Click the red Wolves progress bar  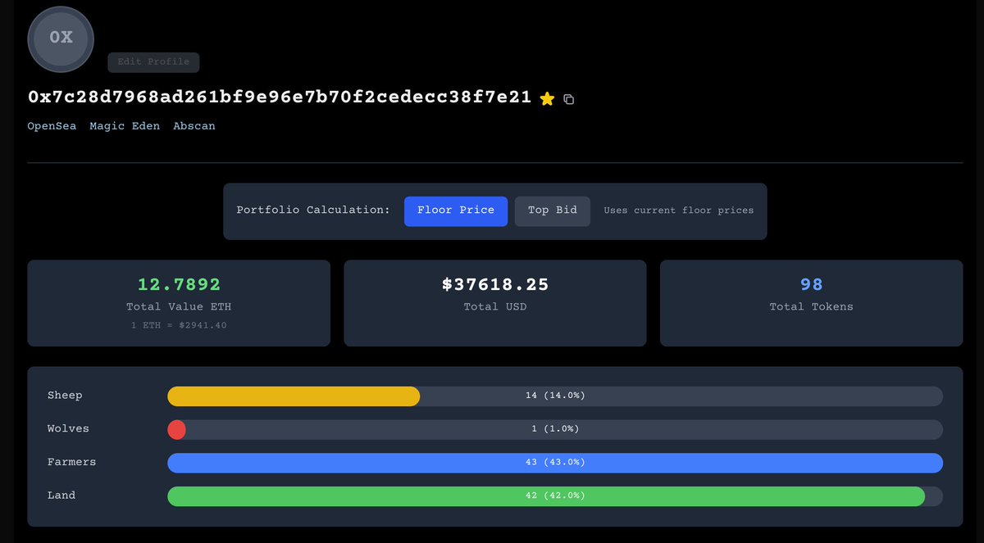click(x=176, y=430)
